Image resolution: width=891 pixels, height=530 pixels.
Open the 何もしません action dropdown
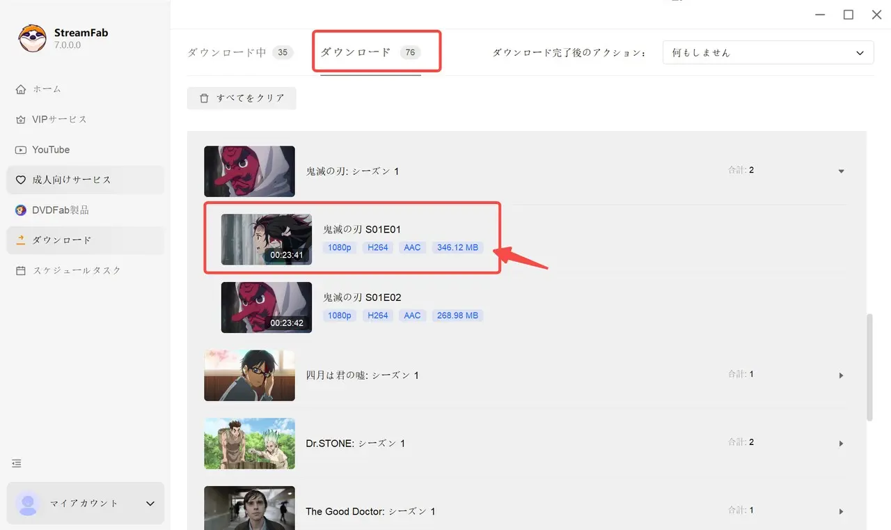pyautogui.click(x=768, y=52)
